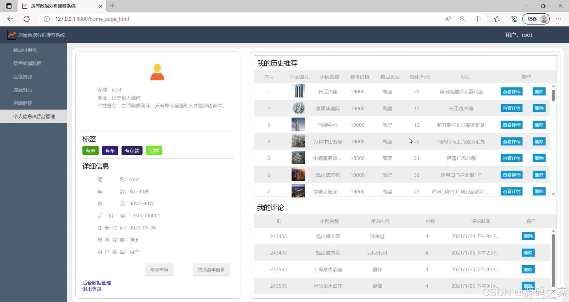Screen dimensions: 569x302
Task: Open the tab actions menu top-left
Action: point(8,6)
